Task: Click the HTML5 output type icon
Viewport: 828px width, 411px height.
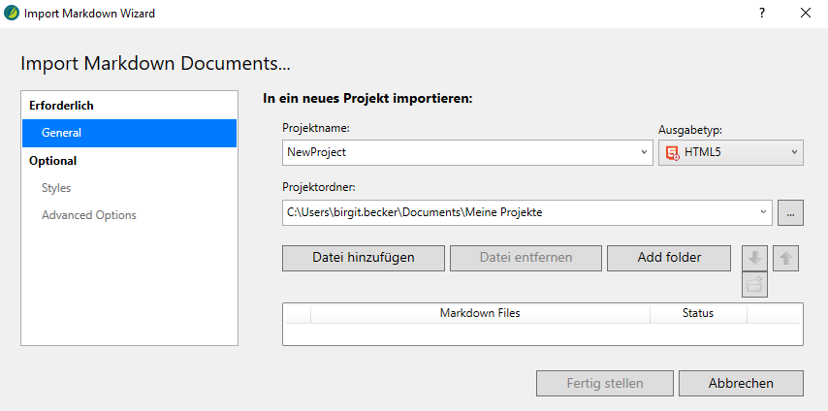Action: point(672,153)
